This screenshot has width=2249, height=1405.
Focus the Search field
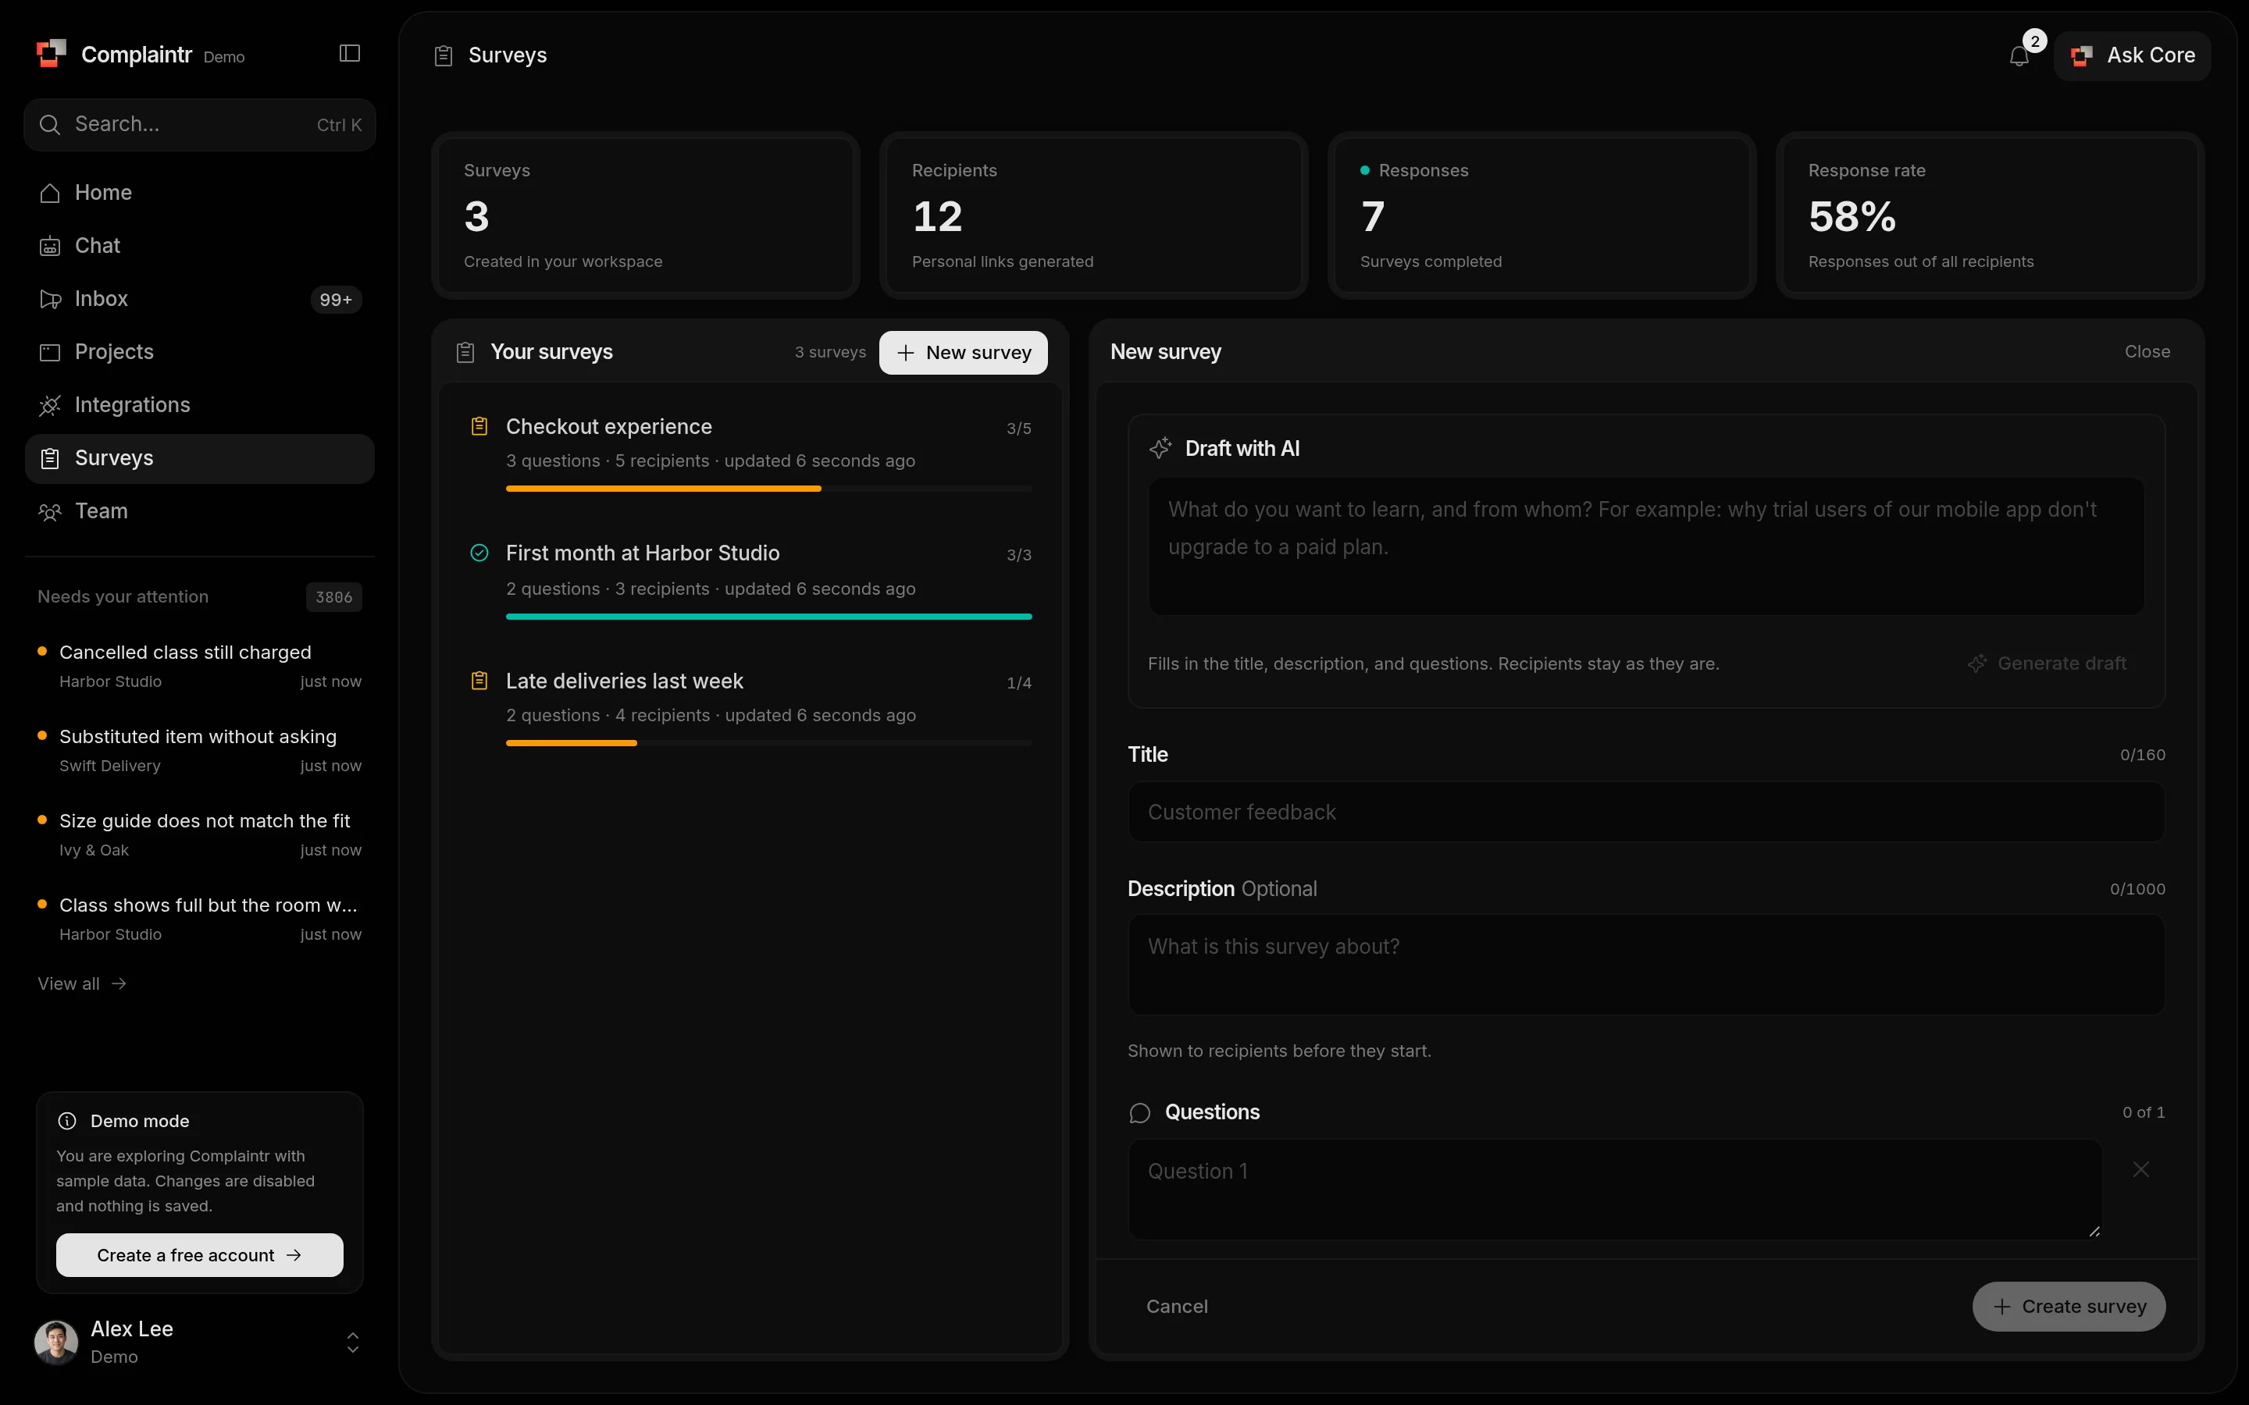(x=200, y=125)
